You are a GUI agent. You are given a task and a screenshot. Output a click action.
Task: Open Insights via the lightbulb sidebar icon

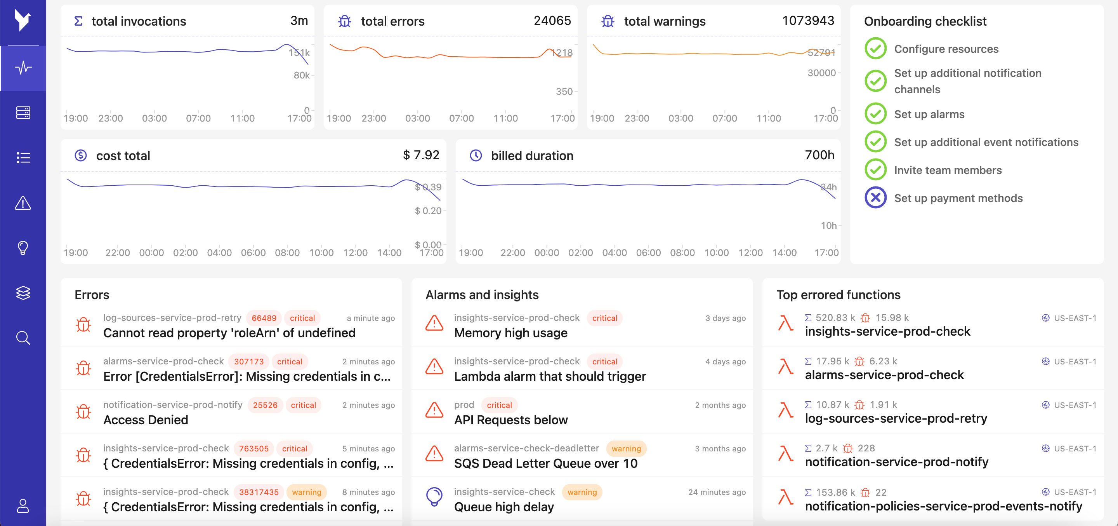23,248
